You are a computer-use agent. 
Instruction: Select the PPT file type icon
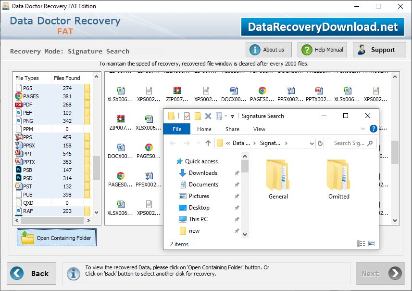18,154
